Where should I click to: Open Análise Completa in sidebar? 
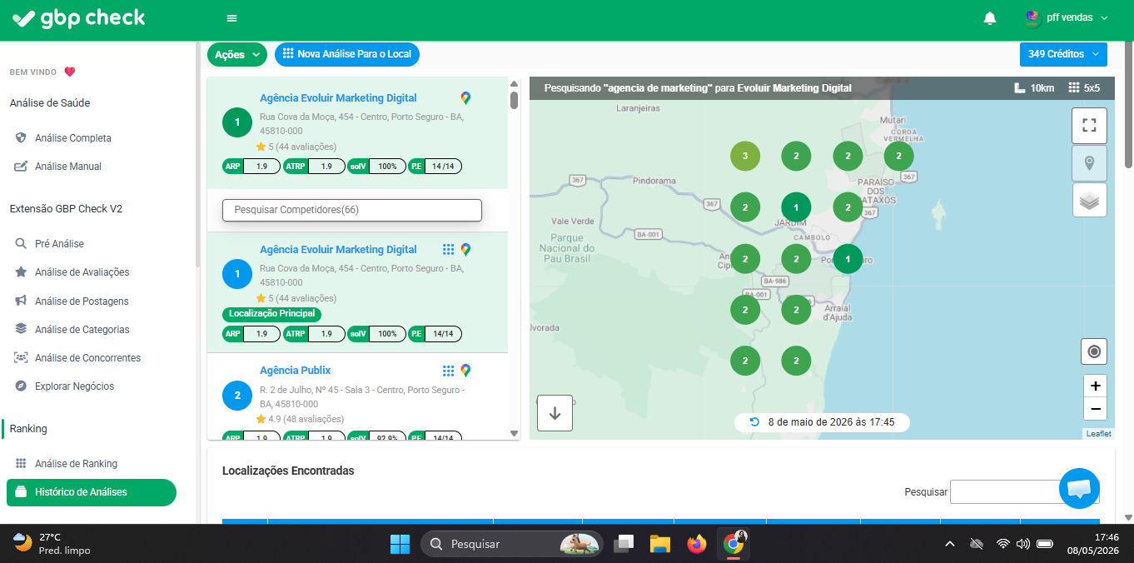click(73, 138)
